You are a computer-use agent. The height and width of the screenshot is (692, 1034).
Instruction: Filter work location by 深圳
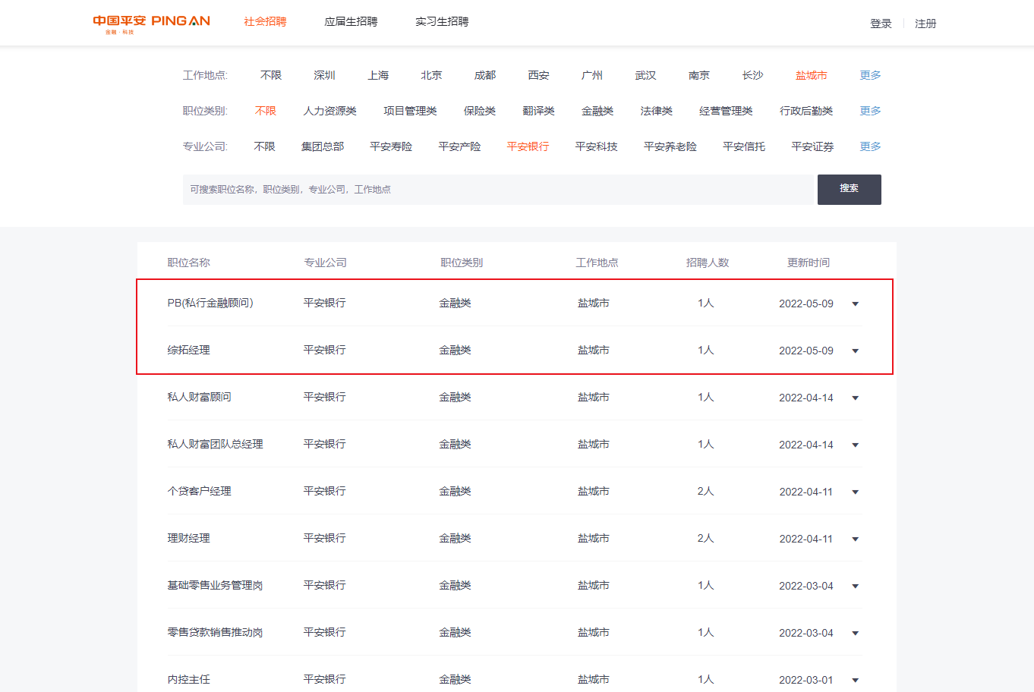(324, 75)
